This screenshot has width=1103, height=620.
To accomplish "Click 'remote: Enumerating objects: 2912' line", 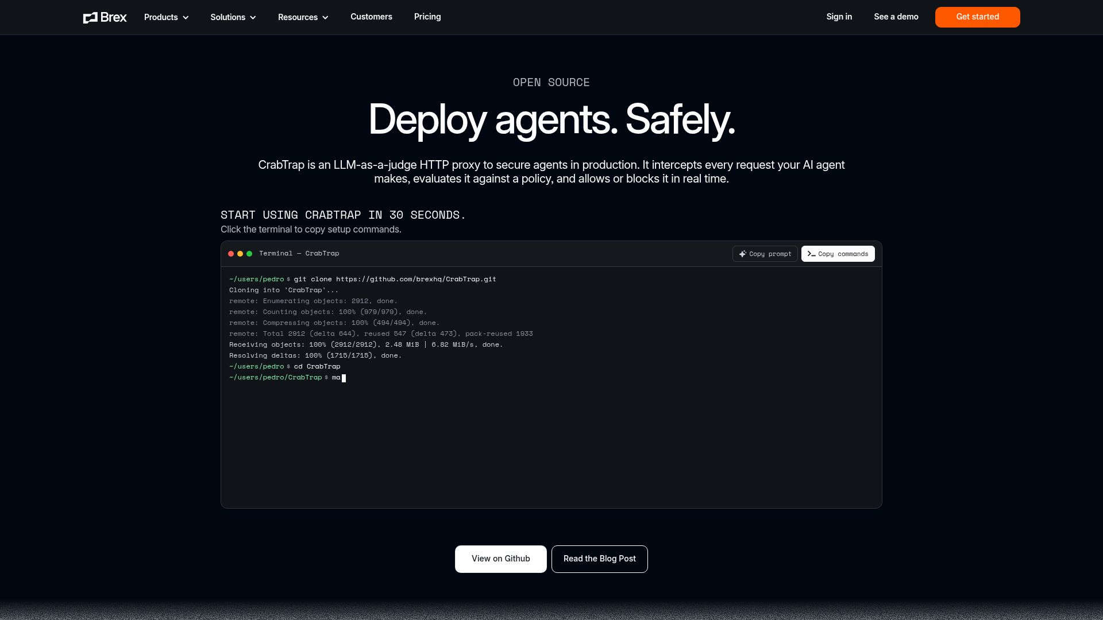I will pyautogui.click(x=313, y=301).
